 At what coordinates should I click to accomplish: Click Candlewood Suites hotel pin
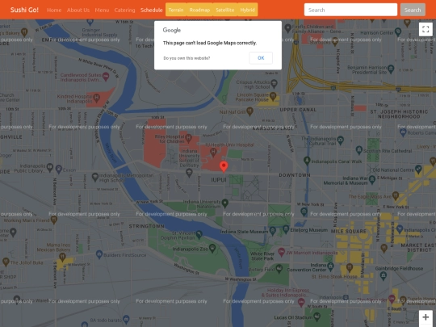[x=106, y=76]
